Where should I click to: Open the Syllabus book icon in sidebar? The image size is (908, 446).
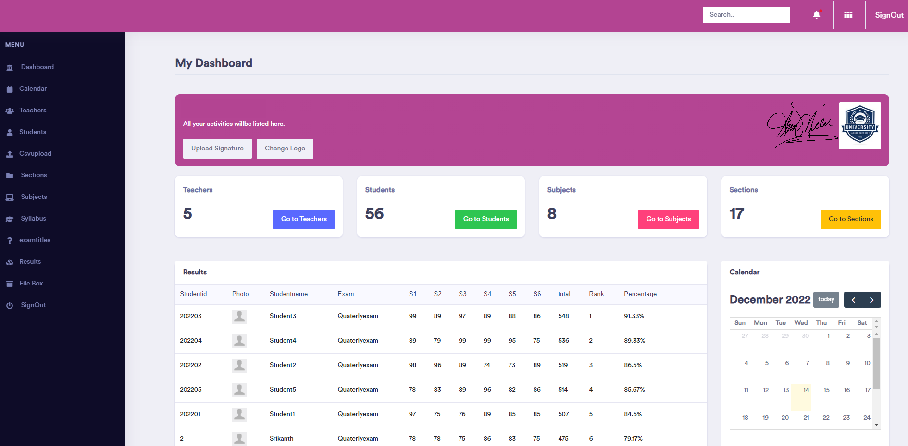click(x=10, y=218)
